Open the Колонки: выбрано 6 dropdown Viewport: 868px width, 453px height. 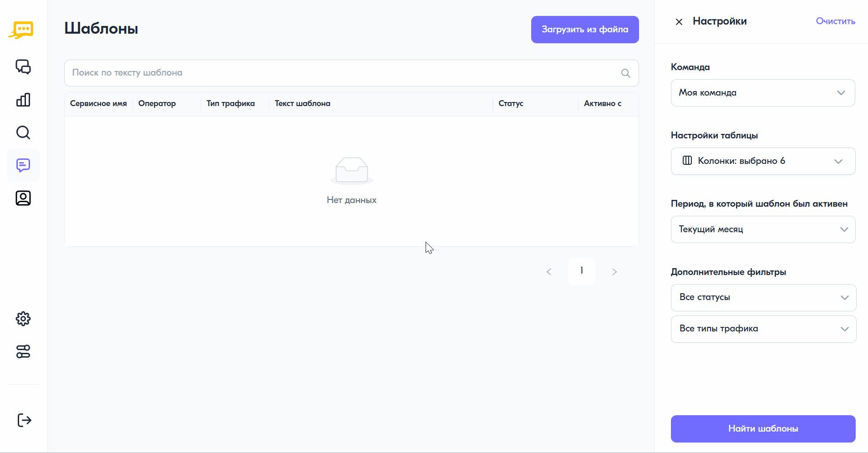tap(763, 161)
